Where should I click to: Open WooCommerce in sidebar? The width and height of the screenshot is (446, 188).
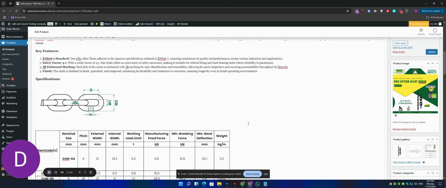14,37
